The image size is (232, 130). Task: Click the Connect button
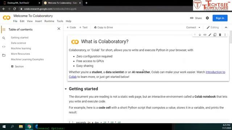(x=191, y=27)
